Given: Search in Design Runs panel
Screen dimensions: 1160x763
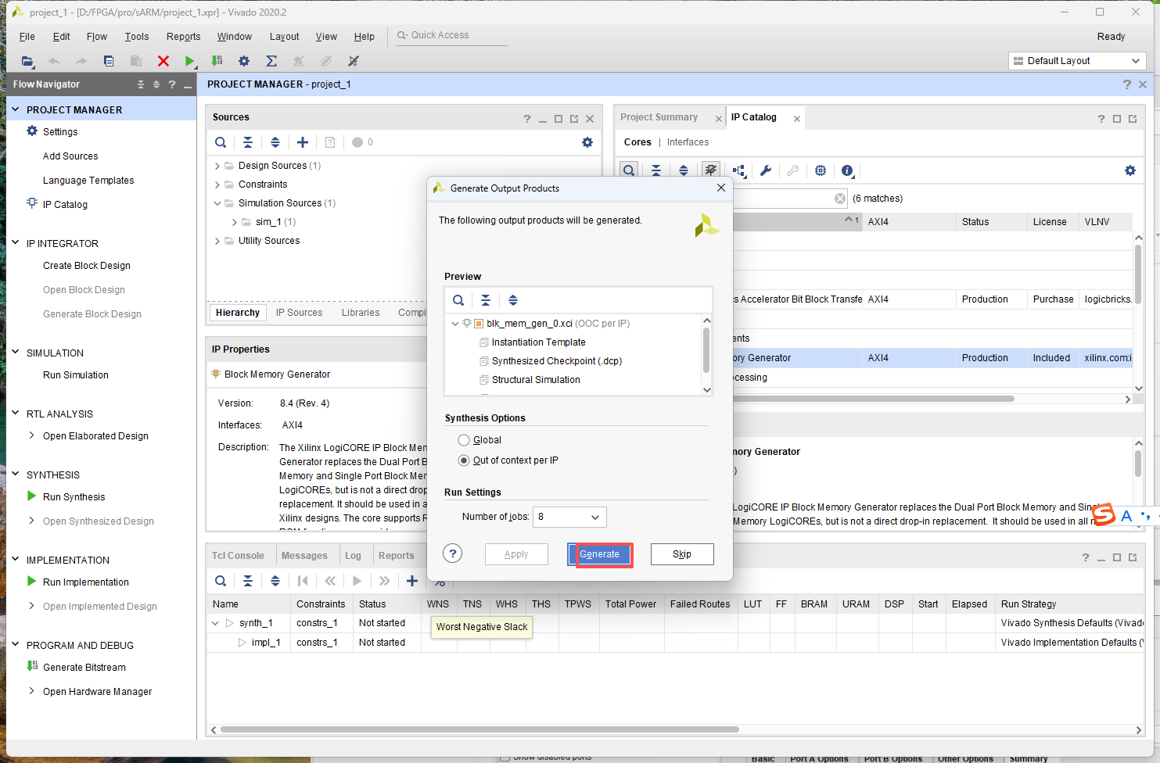Looking at the screenshot, I should [221, 581].
